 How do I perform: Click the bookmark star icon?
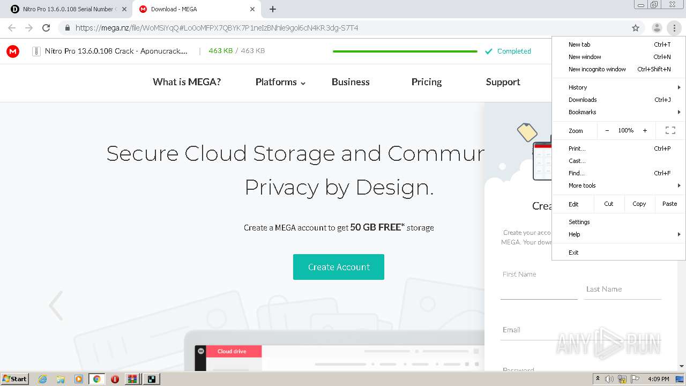pyautogui.click(x=636, y=28)
